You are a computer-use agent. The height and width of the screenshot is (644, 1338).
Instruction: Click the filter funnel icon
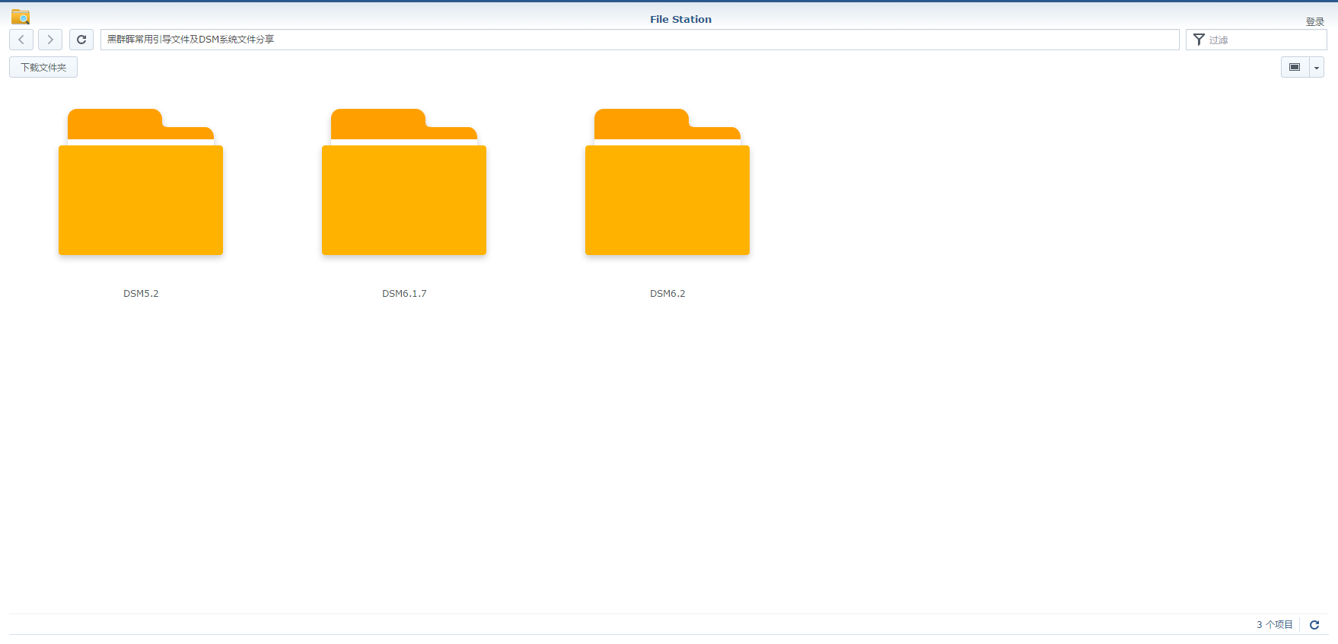click(1199, 40)
